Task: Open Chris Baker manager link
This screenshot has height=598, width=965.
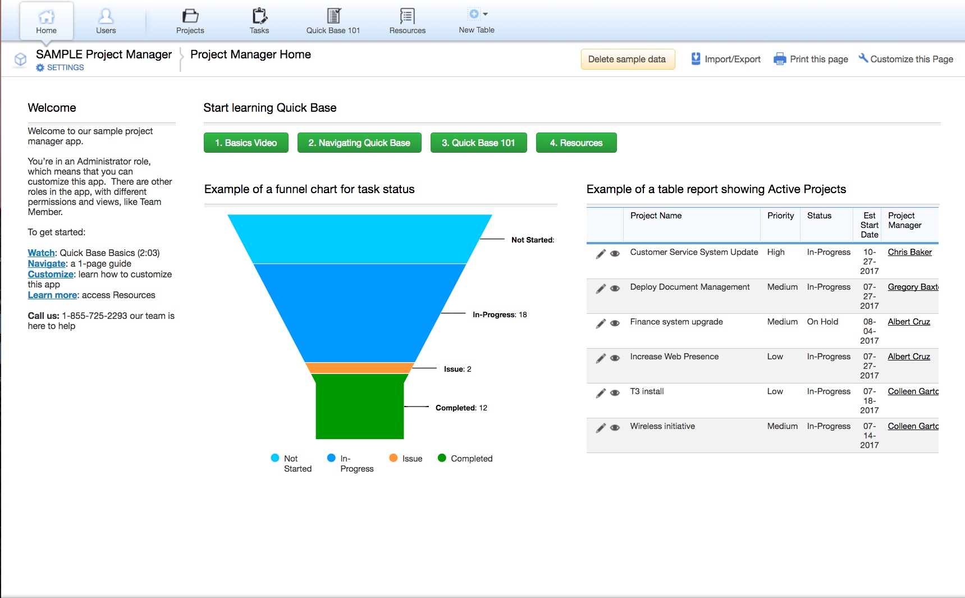Action: [x=909, y=252]
